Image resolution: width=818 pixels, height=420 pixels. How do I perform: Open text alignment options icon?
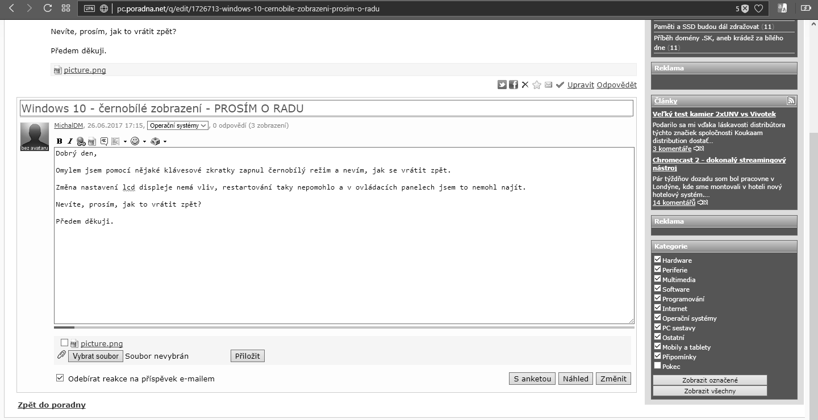point(115,141)
